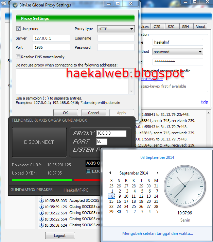Click the PROXY field with 10.8.3.8
The width and height of the screenshot is (213, 242).
pyautogui.click(x=111, y=133)
